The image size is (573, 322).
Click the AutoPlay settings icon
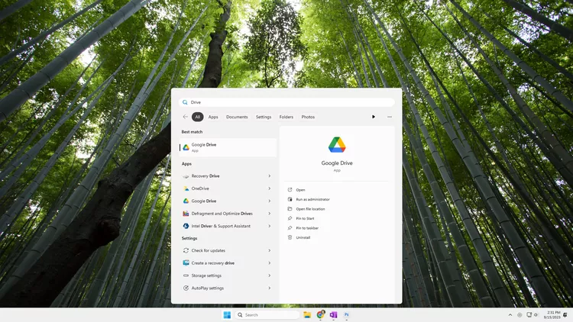[x=186, y=288]
